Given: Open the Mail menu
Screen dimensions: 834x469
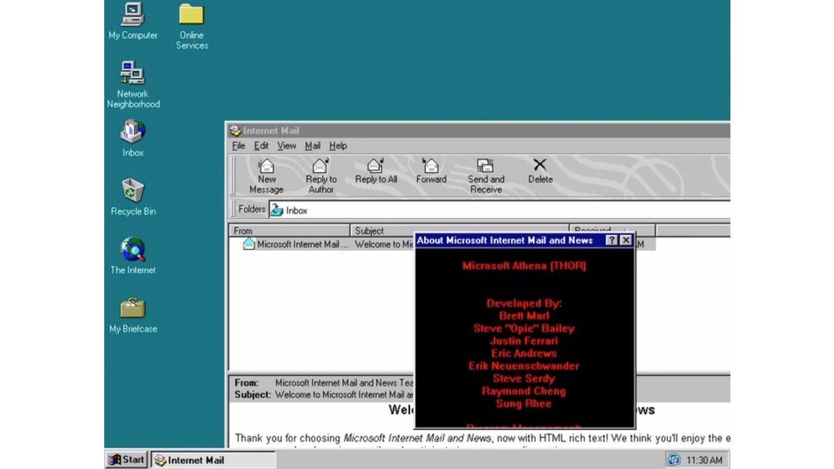Looking at the screenshot, I should (x=311, y=146).
